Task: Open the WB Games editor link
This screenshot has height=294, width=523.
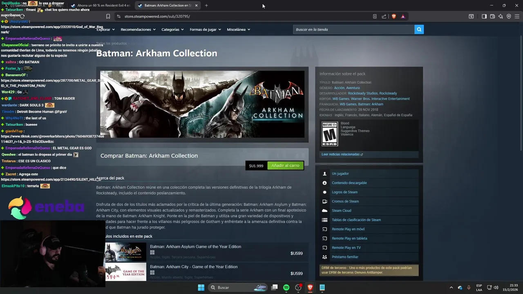Action: [341, 99]
